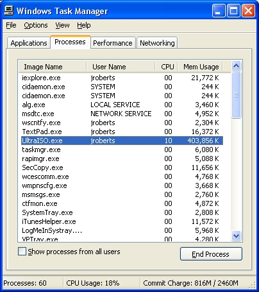Click the vertical scrollbar thumb
The image size is (259, 292).
coord(236,95)
